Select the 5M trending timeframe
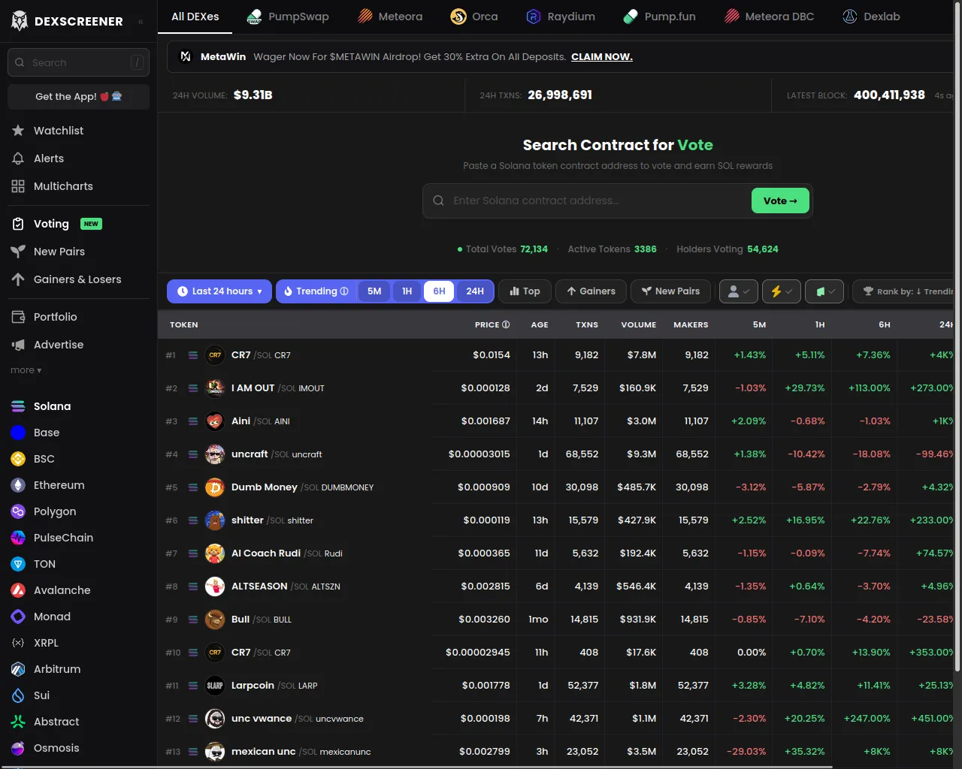 (x=374, y=291)
